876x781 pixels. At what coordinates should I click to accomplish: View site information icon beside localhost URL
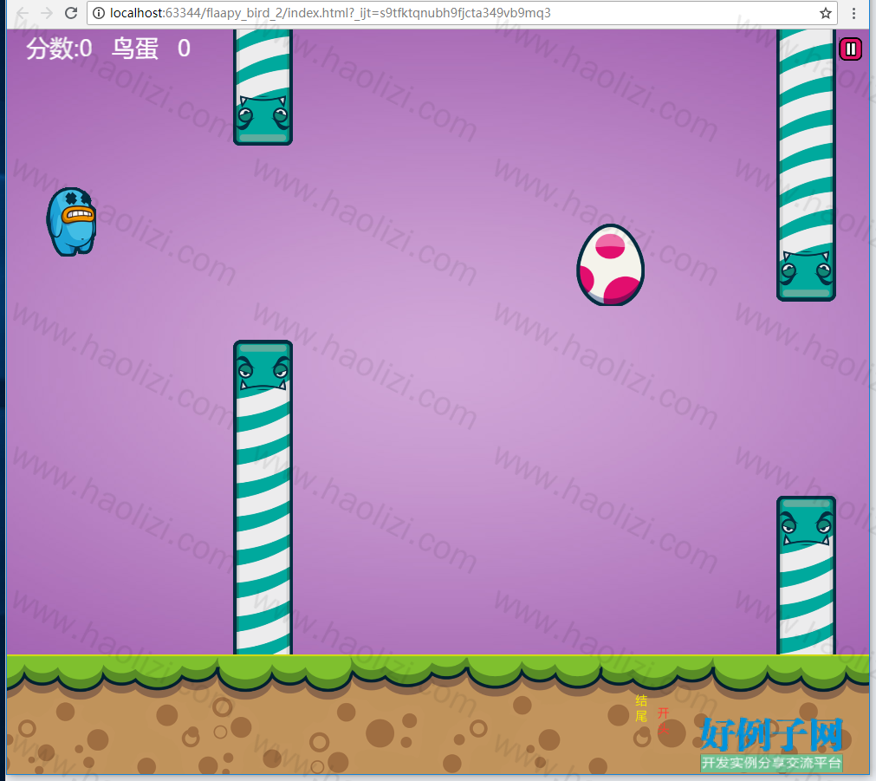(98, 13)
